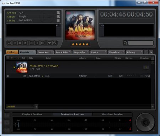Click the plus icon in the playlist header

tap(18, 58)
